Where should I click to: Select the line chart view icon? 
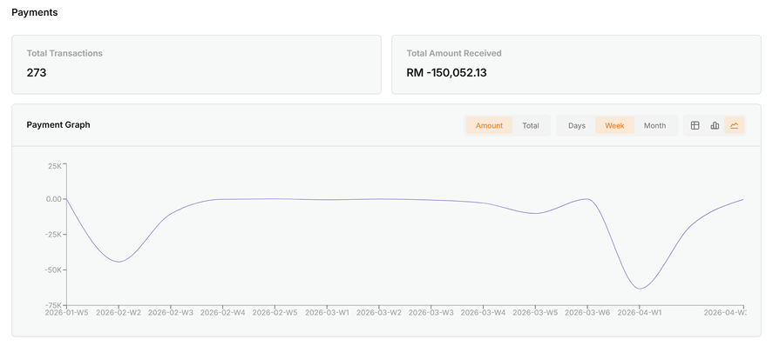pyautogui.click(x=734, y=125)
